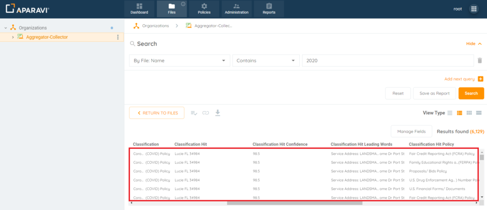487x210 pixels.
Task: Click the link chain icon
Action: tap(206, 113)
